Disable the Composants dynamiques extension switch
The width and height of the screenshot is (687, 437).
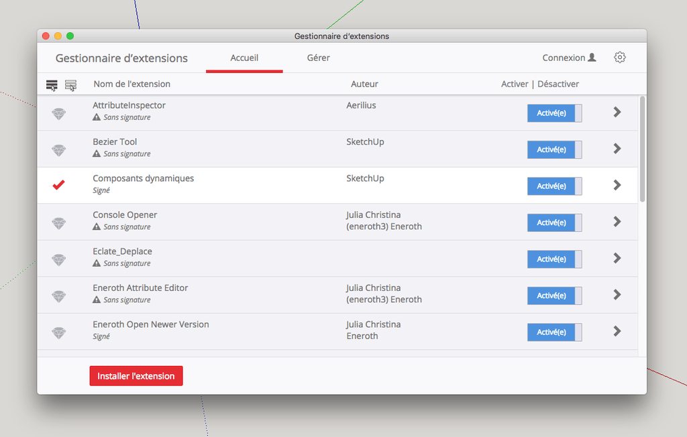(554, 186)
